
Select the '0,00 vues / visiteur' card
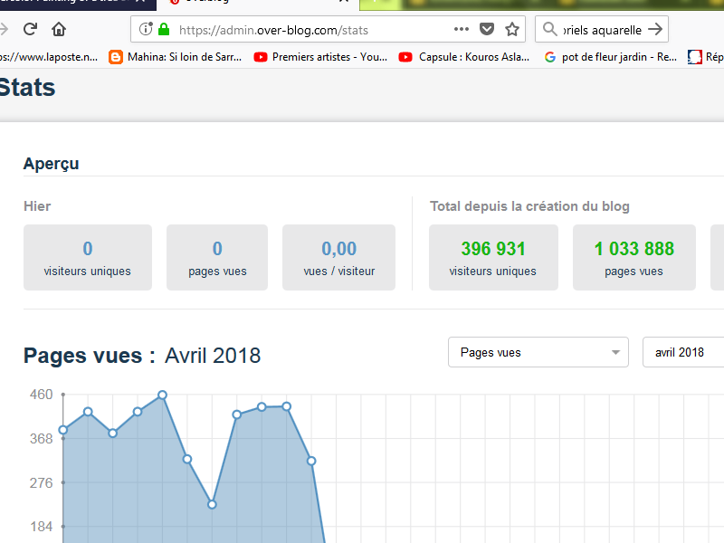338,257
